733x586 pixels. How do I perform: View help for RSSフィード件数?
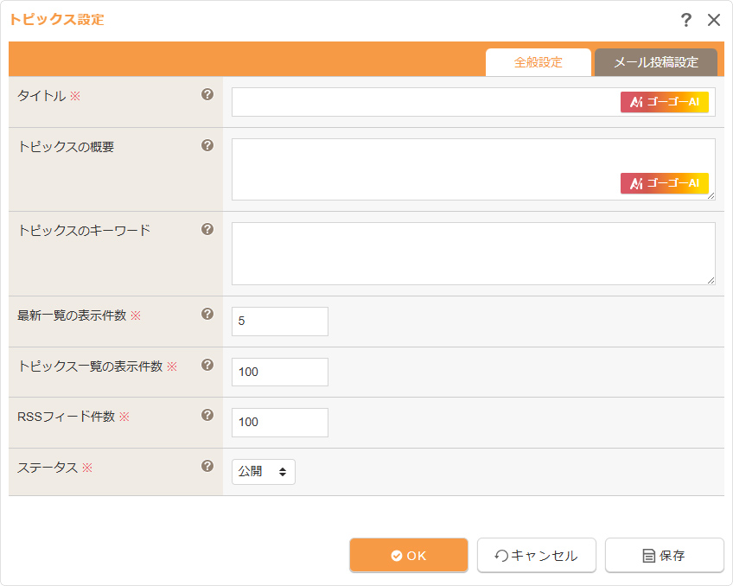tap(207, 415)
